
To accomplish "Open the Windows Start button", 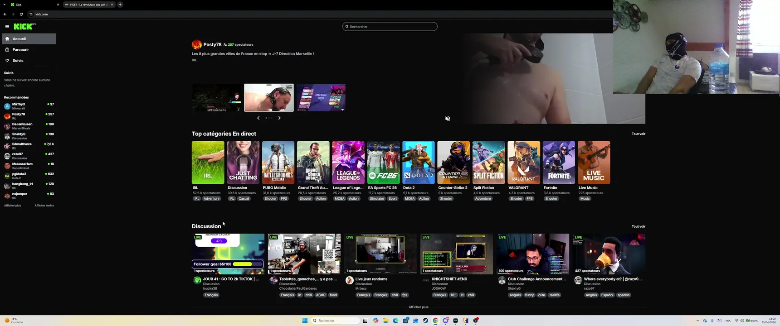I will click(x=305, y=321).
